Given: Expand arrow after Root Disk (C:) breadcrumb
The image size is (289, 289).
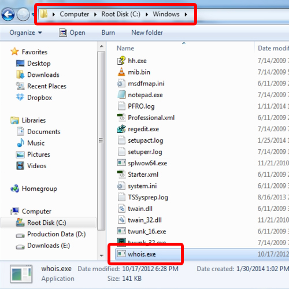Looking at the screenshot, I should (147, 14).
